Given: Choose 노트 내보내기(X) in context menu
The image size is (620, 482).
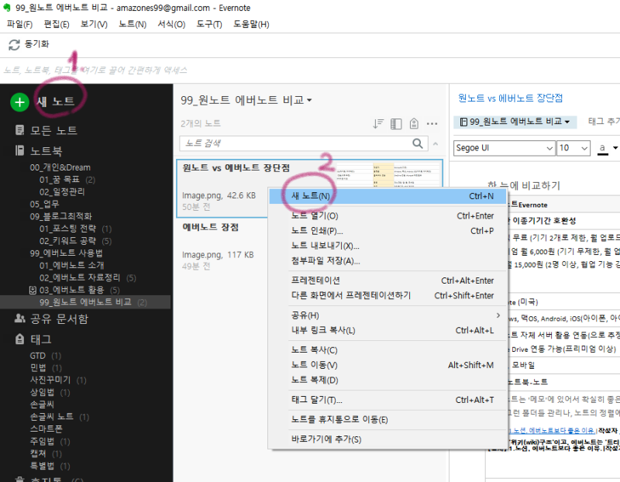Looking at the screenshot, I should coord(387,246).
